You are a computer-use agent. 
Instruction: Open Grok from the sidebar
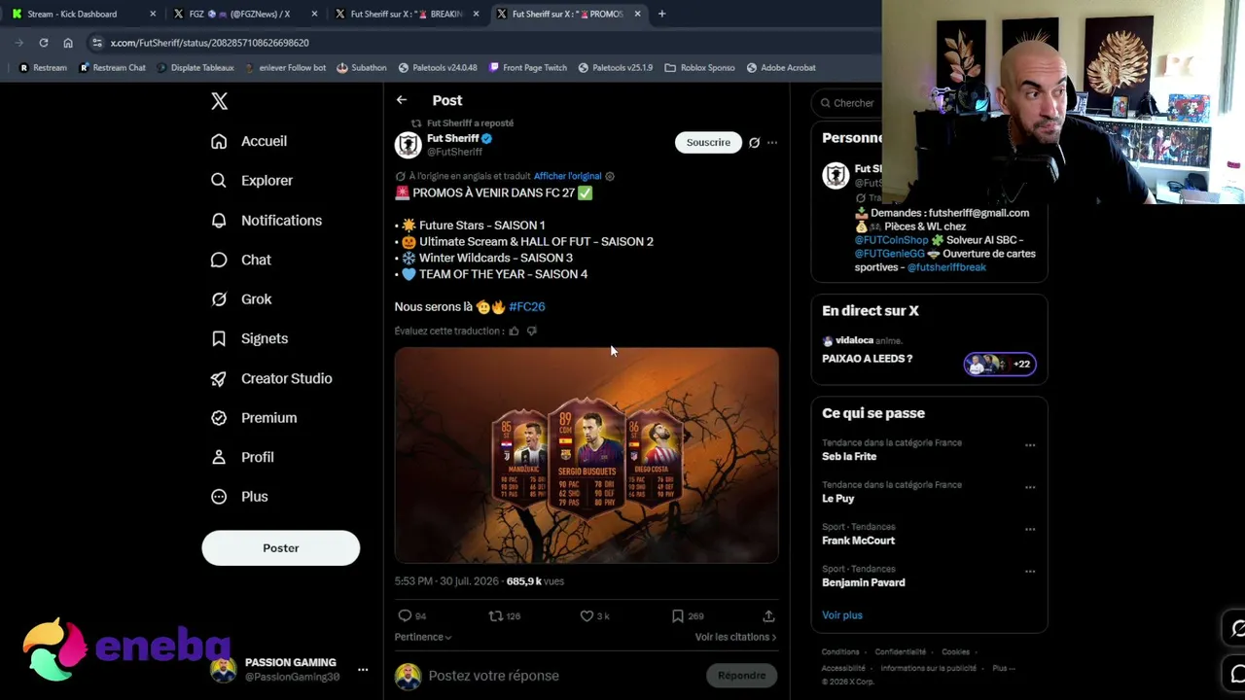(x=241, y=299)
